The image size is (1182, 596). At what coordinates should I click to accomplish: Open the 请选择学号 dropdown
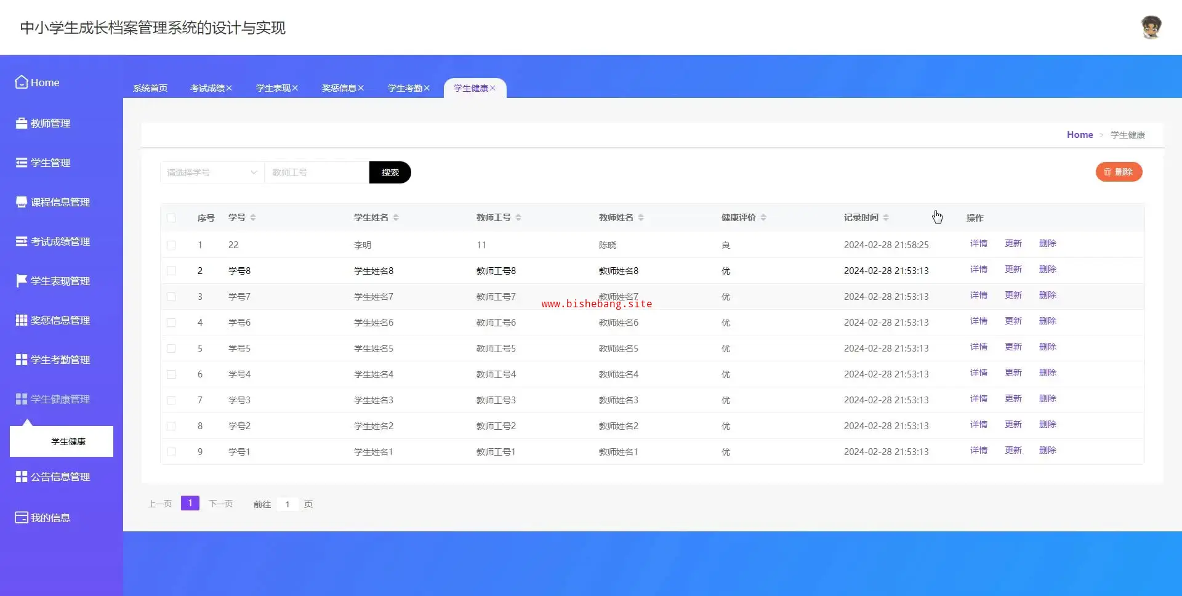click(212, 172)
